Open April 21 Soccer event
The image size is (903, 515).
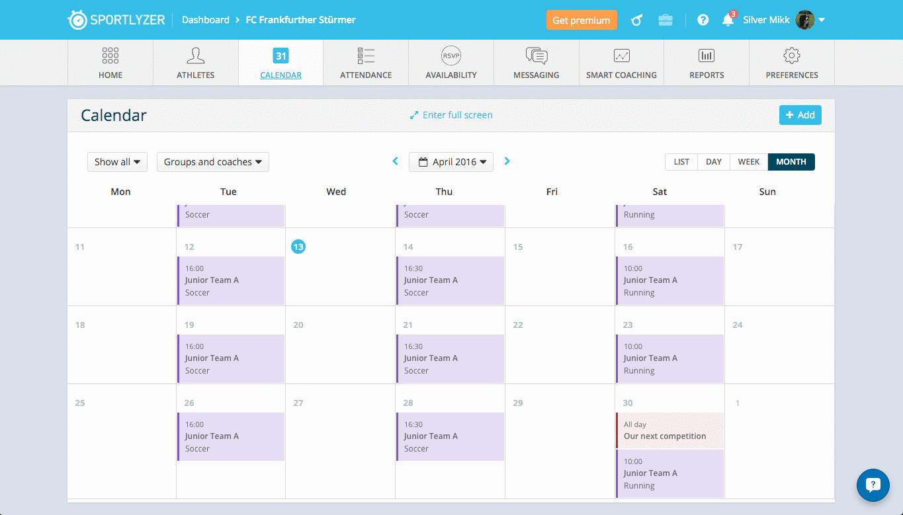(450, 358)
